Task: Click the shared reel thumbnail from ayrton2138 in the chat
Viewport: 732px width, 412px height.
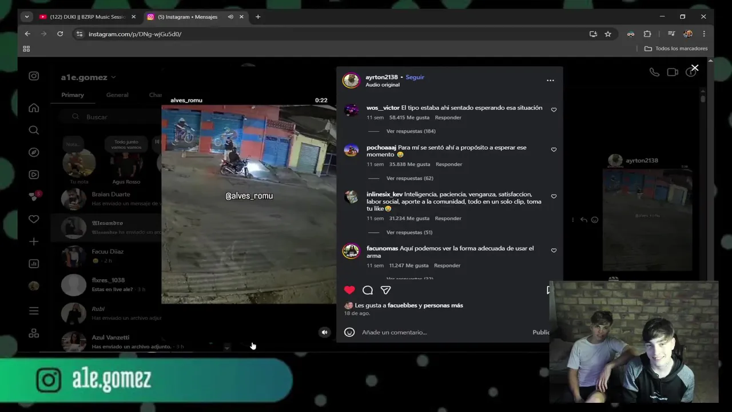Action: coord(647,220)
